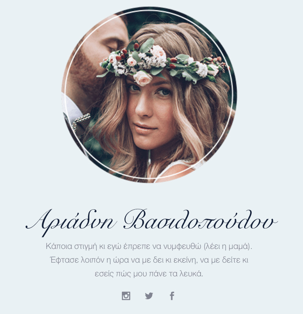Select the circular bride profile photo
Image resolution: width=303 pixels, height=314 pixels.
149,95
